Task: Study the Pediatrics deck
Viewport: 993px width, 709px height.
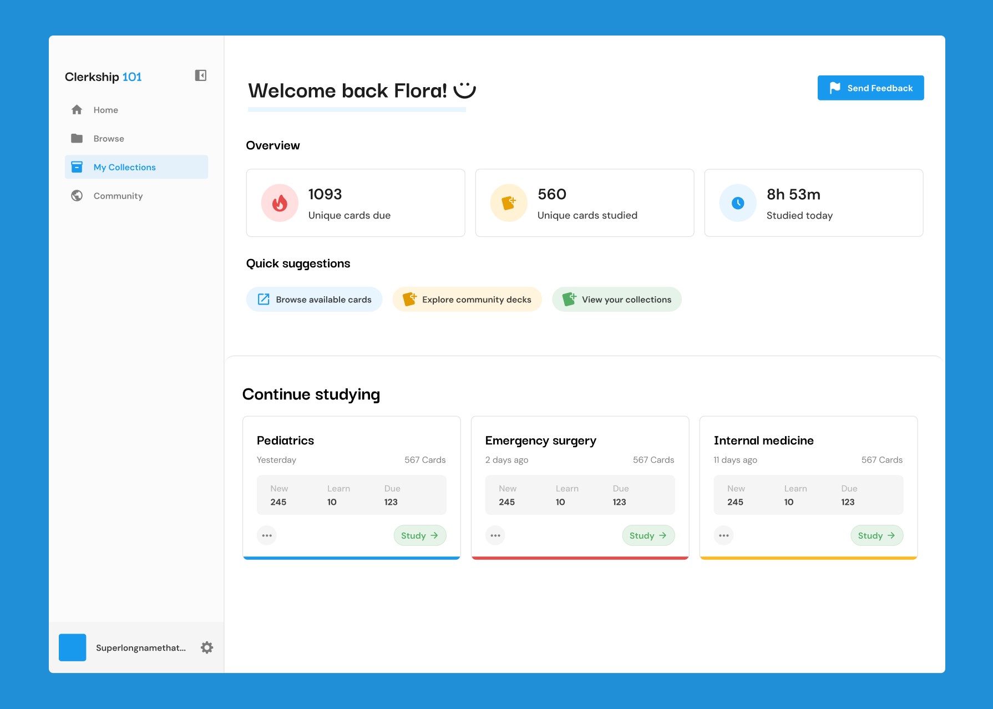Action: tap(420, 535)
